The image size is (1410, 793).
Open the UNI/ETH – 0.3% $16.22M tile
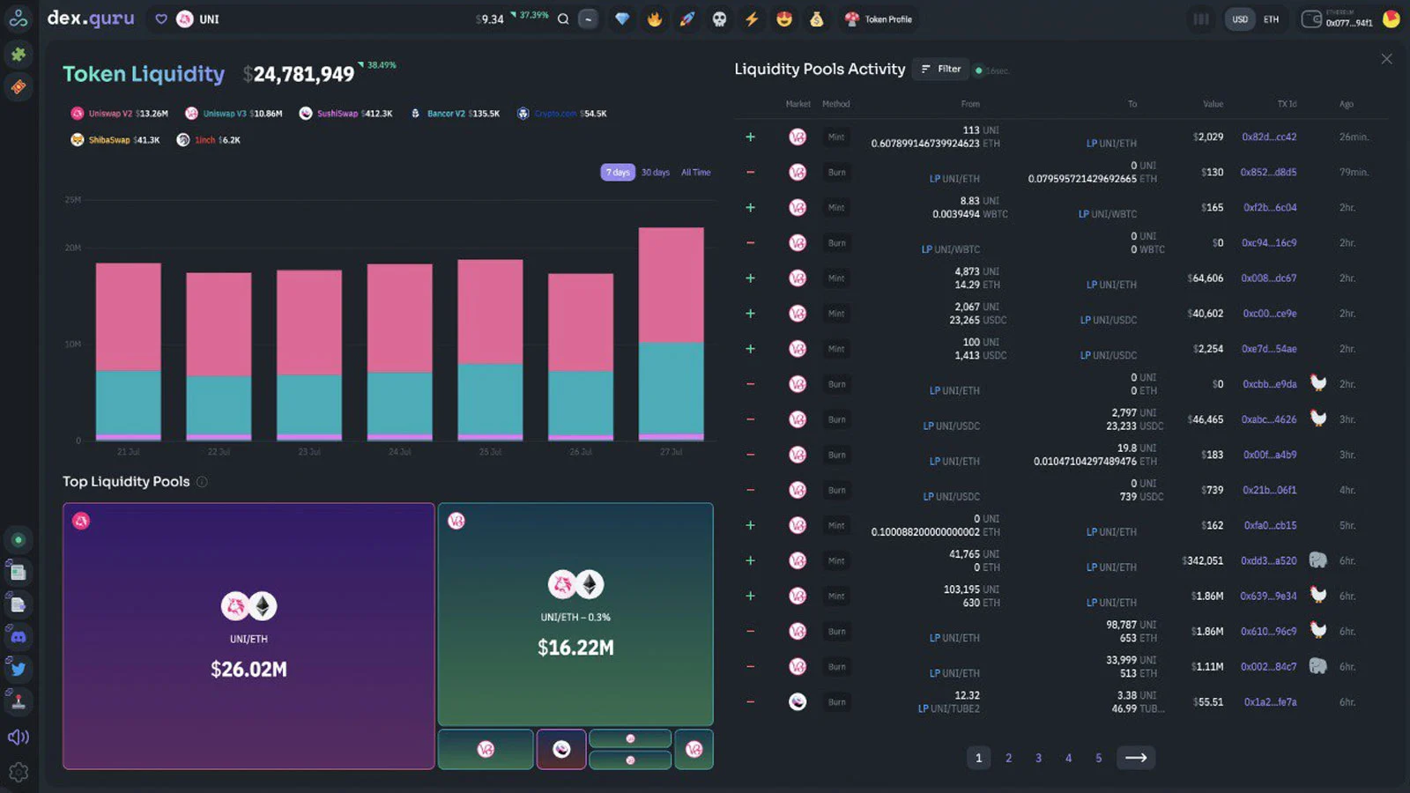575,614
